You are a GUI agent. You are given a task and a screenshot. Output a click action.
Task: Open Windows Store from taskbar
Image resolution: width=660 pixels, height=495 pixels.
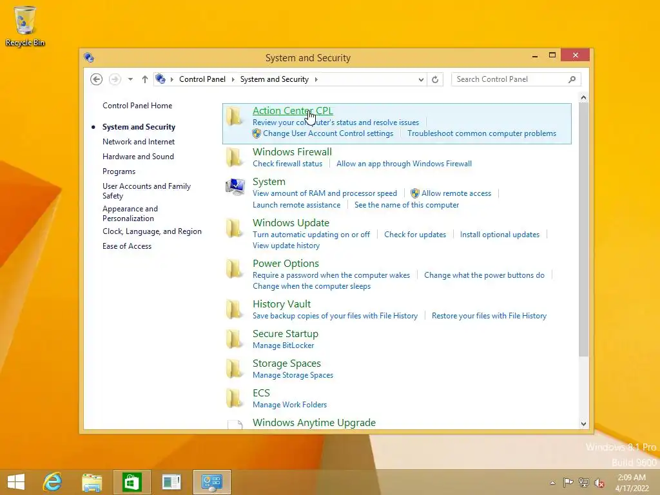click(x=131, y=482)
